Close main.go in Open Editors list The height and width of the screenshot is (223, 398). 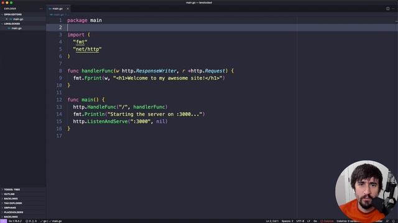click(x=7, y=19)
